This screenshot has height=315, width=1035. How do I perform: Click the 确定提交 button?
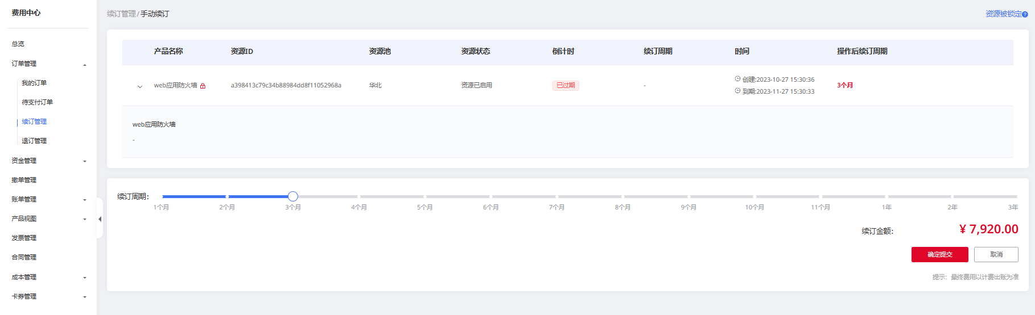940,254
